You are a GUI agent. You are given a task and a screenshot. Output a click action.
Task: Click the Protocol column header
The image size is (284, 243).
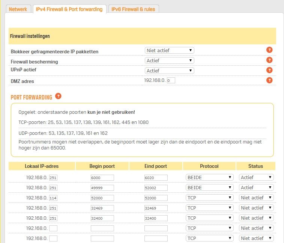click(x=209, y=166)
